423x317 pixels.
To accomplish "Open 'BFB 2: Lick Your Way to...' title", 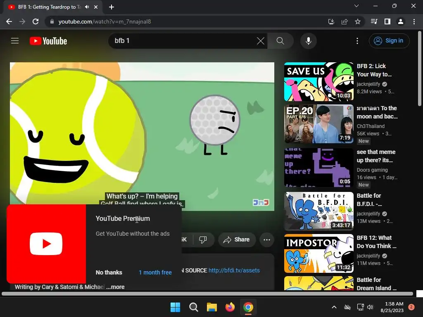I will [x=374, y=70].
